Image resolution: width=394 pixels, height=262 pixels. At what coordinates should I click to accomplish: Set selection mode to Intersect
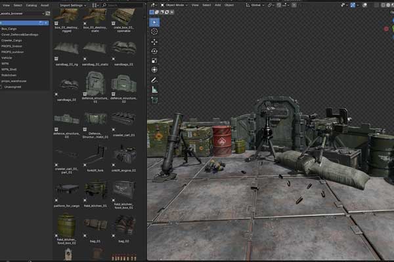point(171,12)
